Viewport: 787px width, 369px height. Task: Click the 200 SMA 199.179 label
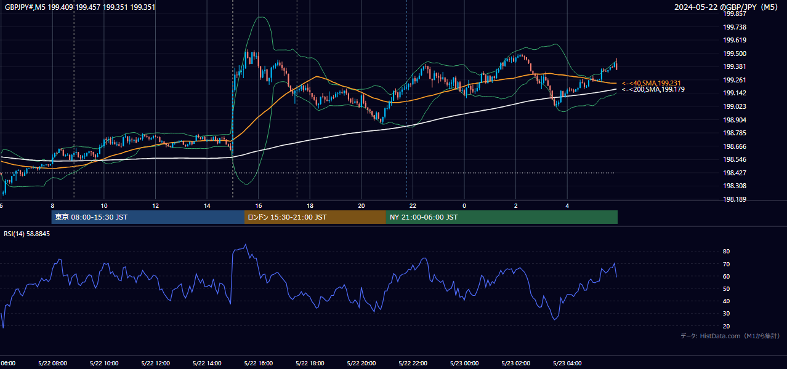(x=653, y=90)
